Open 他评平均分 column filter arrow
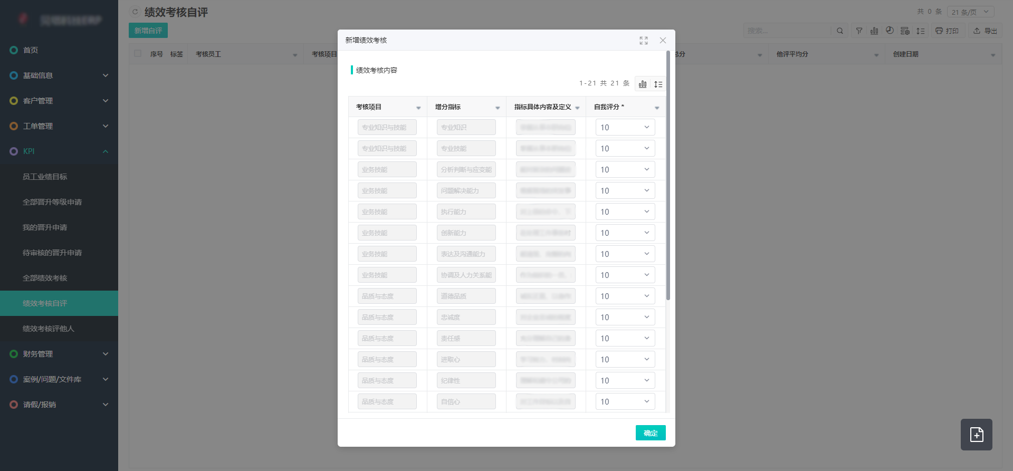This screenshot has height=471, width=1013. 876,55
